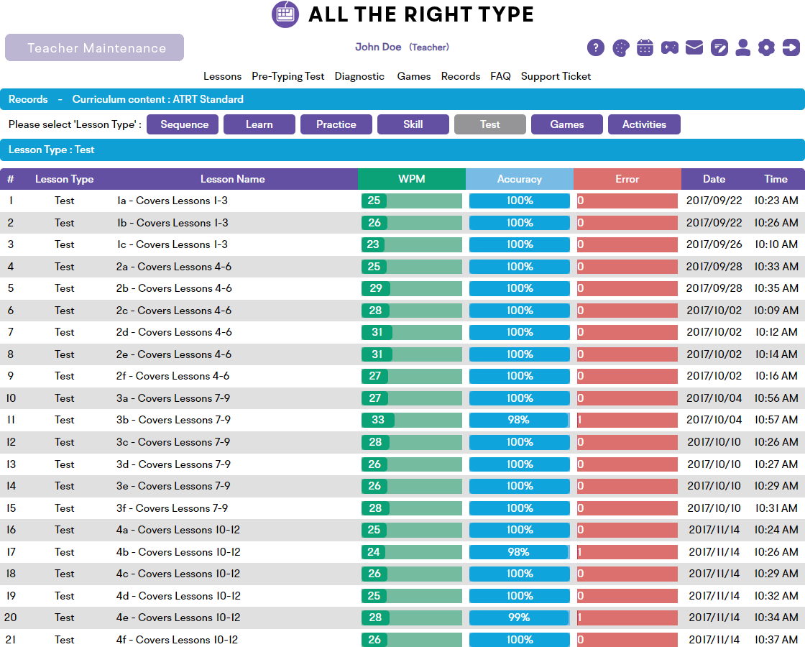Image resolution: width=805 pixels, height=647 pixels.
Task: Open the Records menu item
Action: [461, 76]
